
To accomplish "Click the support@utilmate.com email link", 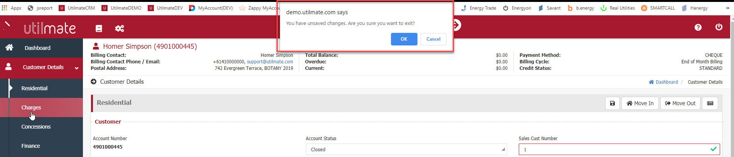I will 270,62.
